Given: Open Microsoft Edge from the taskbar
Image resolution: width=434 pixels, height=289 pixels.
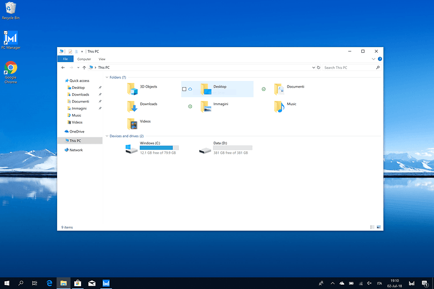Looking at the screenshot, I should (49, 283).
